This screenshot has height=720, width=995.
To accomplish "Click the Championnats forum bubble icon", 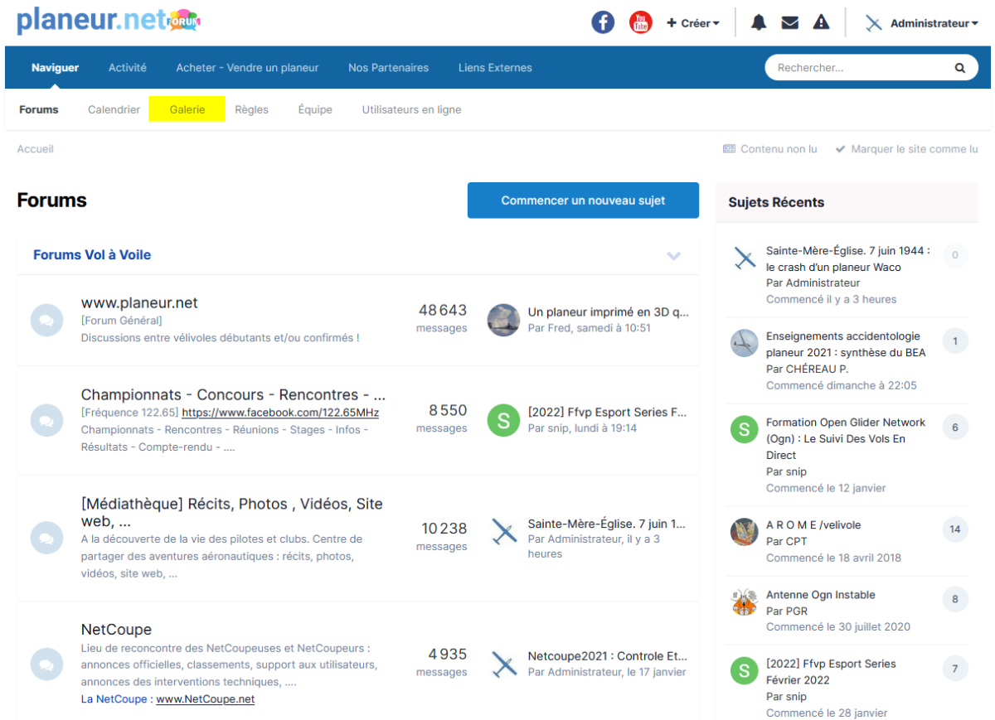I will tap(46, 420).
